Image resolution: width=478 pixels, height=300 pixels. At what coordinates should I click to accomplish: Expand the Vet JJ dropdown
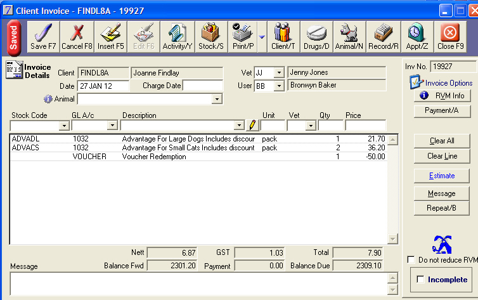tap(279, 73)
